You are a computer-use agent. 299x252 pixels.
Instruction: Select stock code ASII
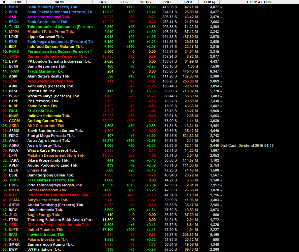click(13, 17)
